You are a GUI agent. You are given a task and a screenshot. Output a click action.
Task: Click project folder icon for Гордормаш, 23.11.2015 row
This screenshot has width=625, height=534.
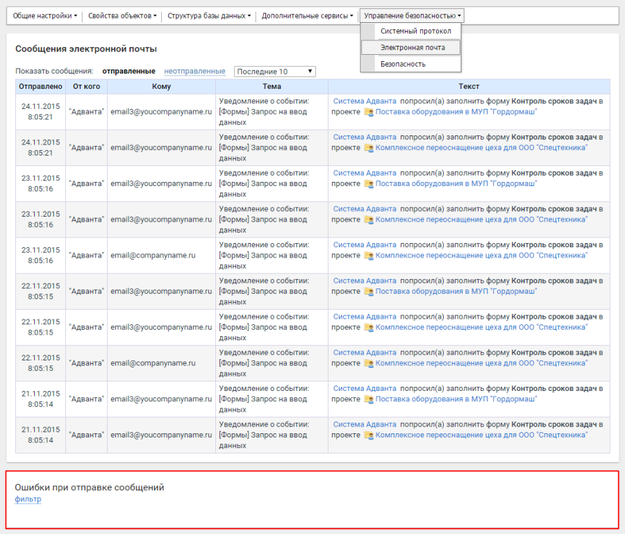coord(369,184)
